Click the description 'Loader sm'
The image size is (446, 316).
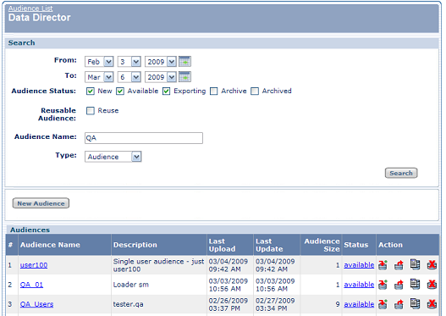coord(131,285)
